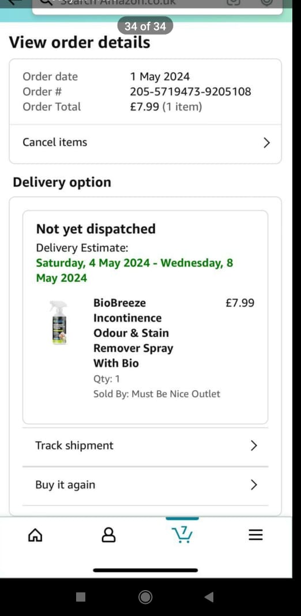
Task: Open the shopping basket icon
Action: (182, 534)
